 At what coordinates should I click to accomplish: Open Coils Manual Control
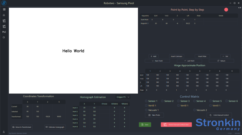coord(219,115)
